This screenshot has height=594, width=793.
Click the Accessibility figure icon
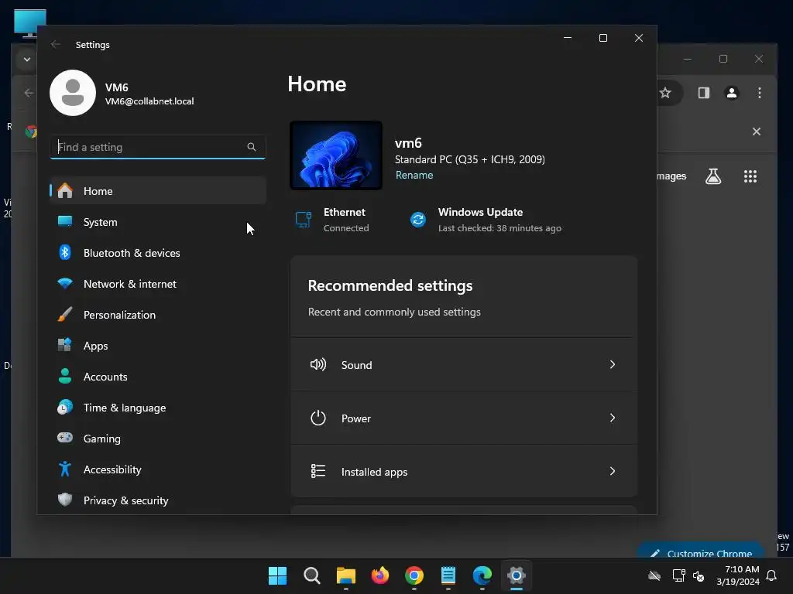coord(65,469)
